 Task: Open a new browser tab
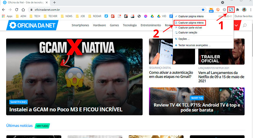coord(54,2)
